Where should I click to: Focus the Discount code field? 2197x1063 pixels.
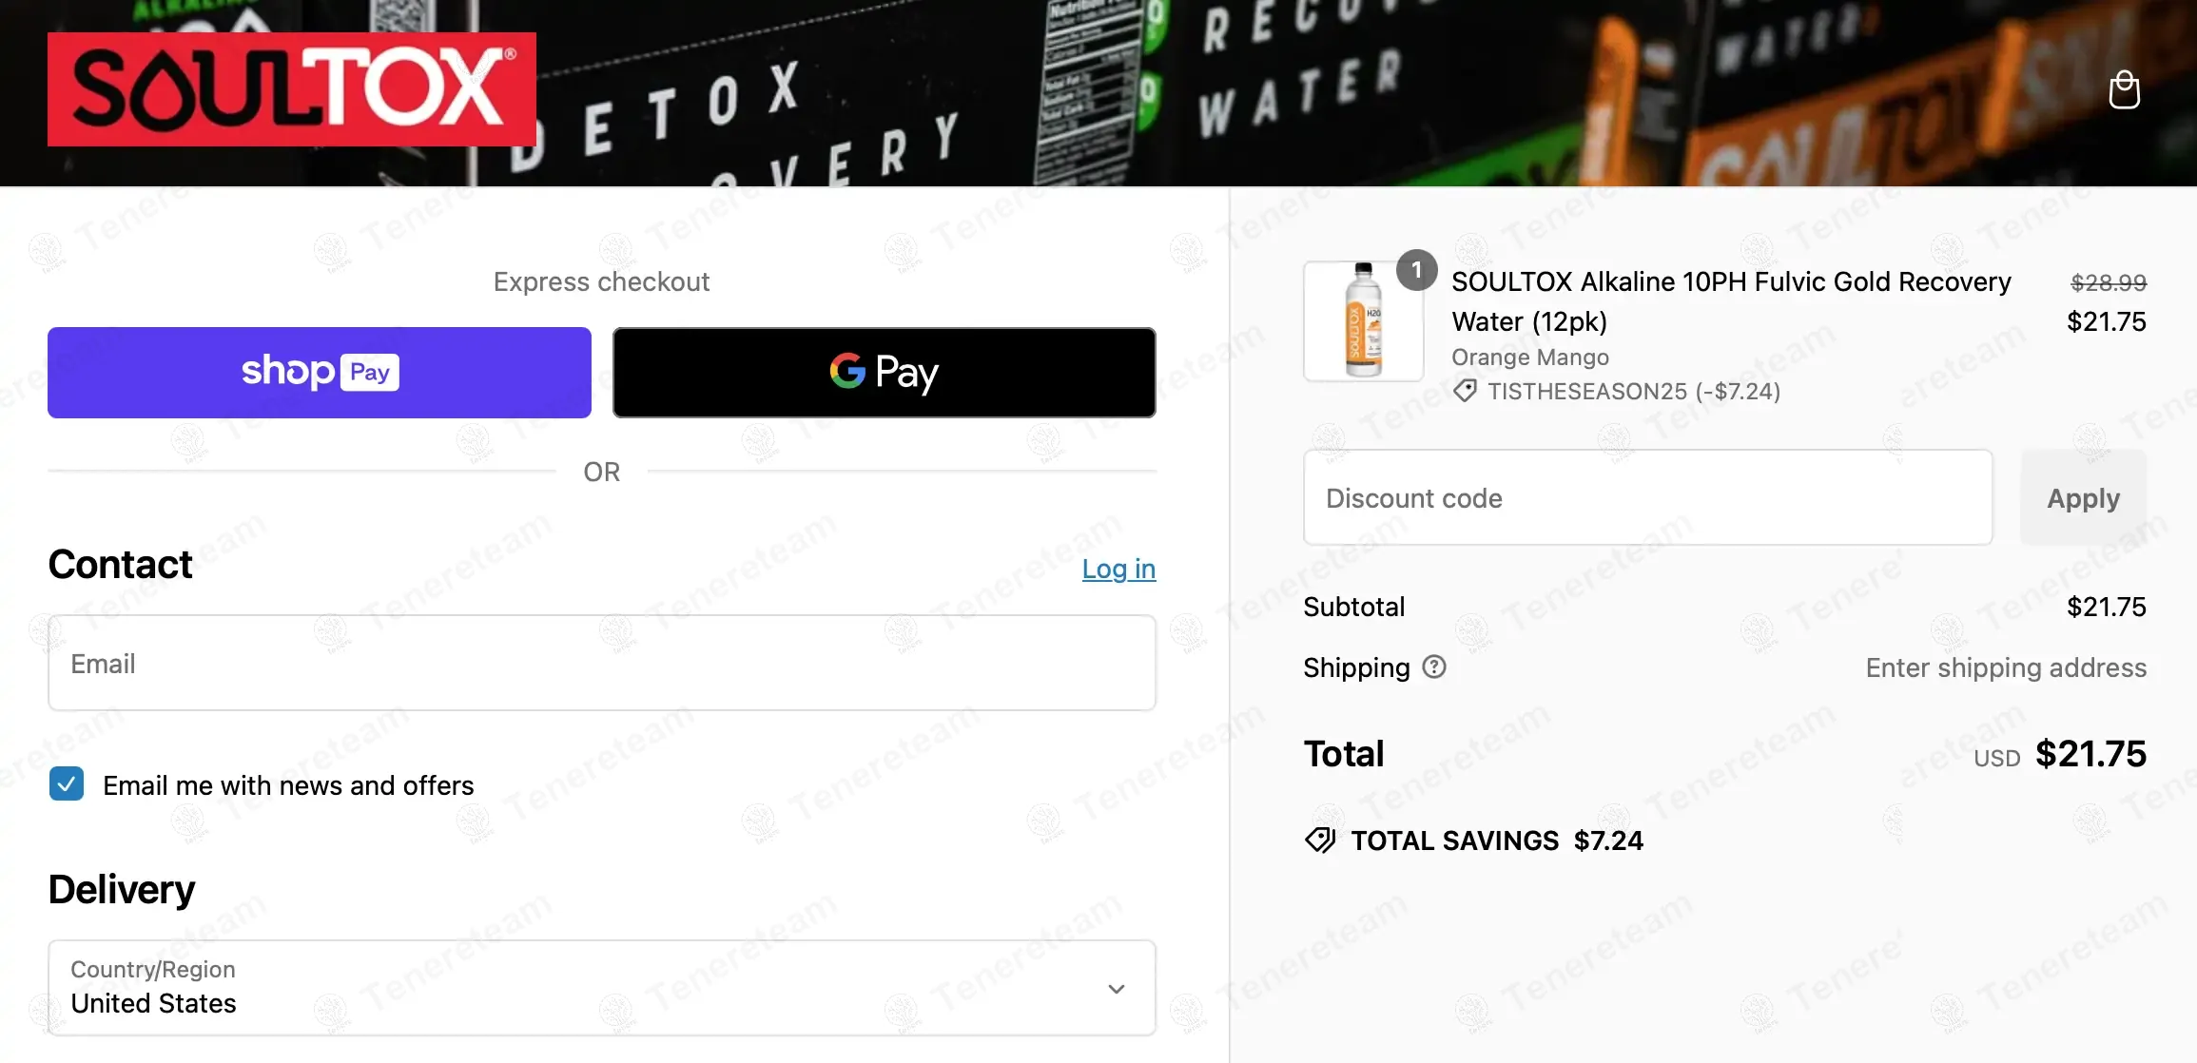[x=1648, y=498]
